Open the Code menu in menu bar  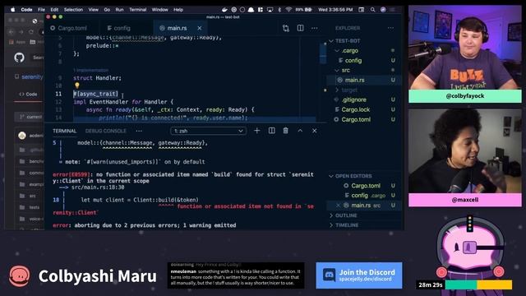tap(26, 10)
